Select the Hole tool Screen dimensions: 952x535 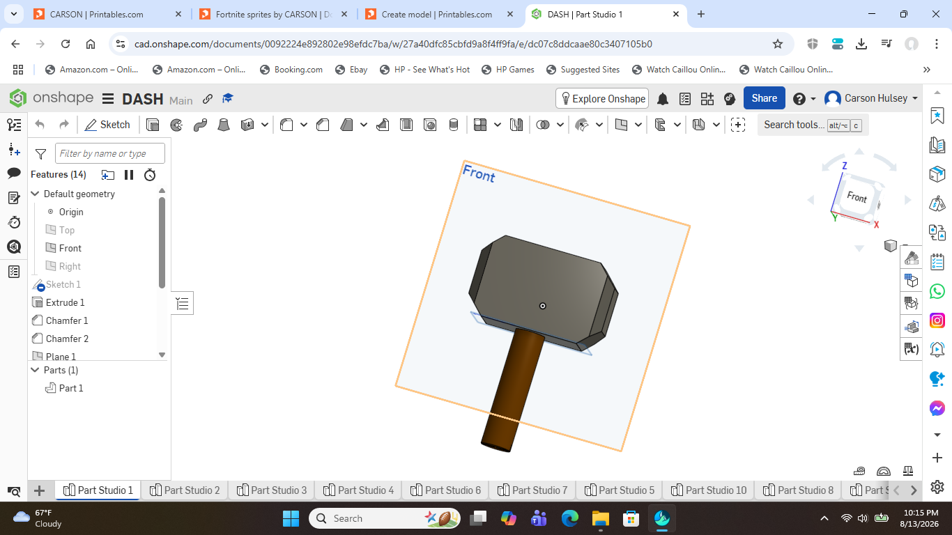pyautogui.click(x=430, y=125)
